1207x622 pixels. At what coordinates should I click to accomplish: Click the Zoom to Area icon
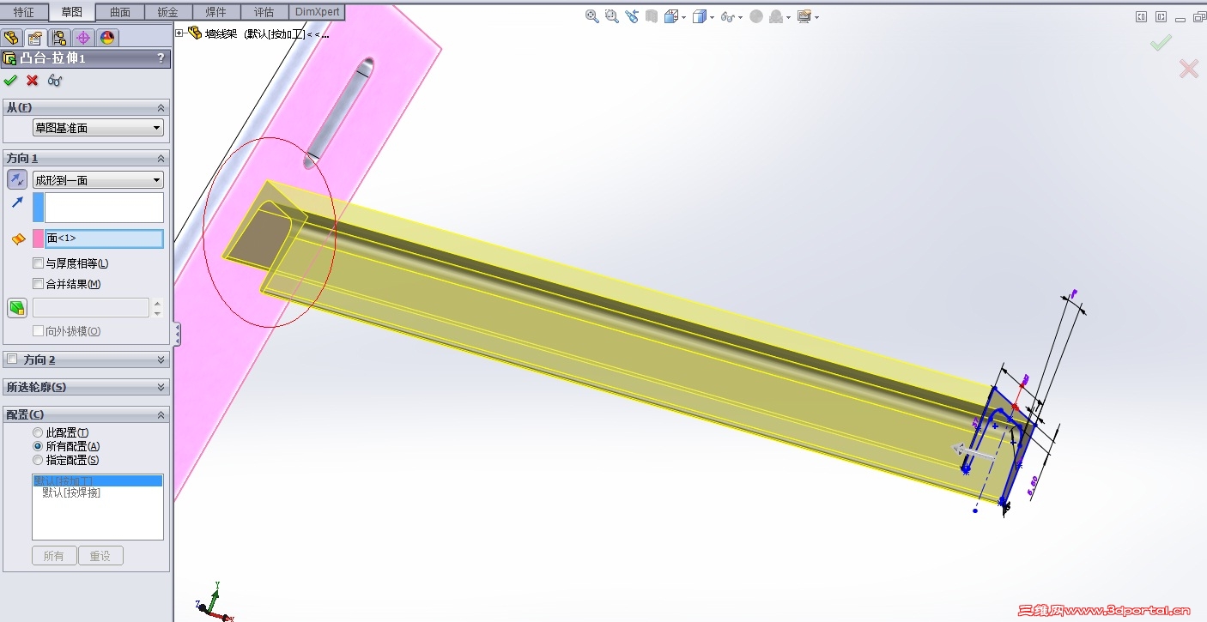pos(612,16)
